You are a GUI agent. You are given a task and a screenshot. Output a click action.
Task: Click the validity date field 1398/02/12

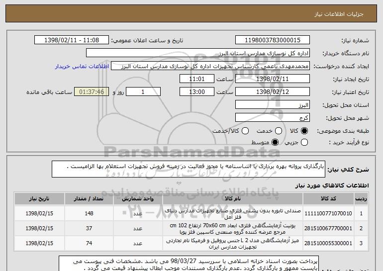click(273, 92)
